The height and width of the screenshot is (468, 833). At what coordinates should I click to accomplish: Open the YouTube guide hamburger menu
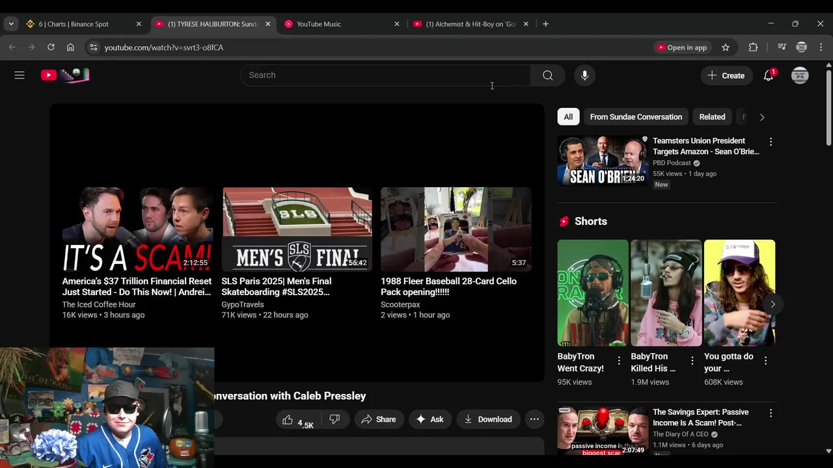point(20,75)
